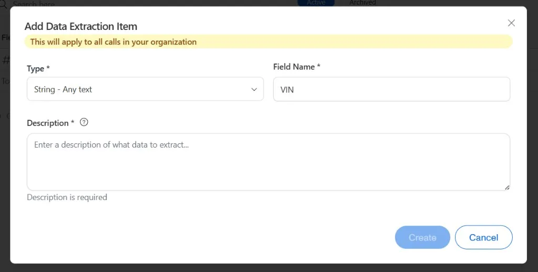Click the Create button

(422, 237)
